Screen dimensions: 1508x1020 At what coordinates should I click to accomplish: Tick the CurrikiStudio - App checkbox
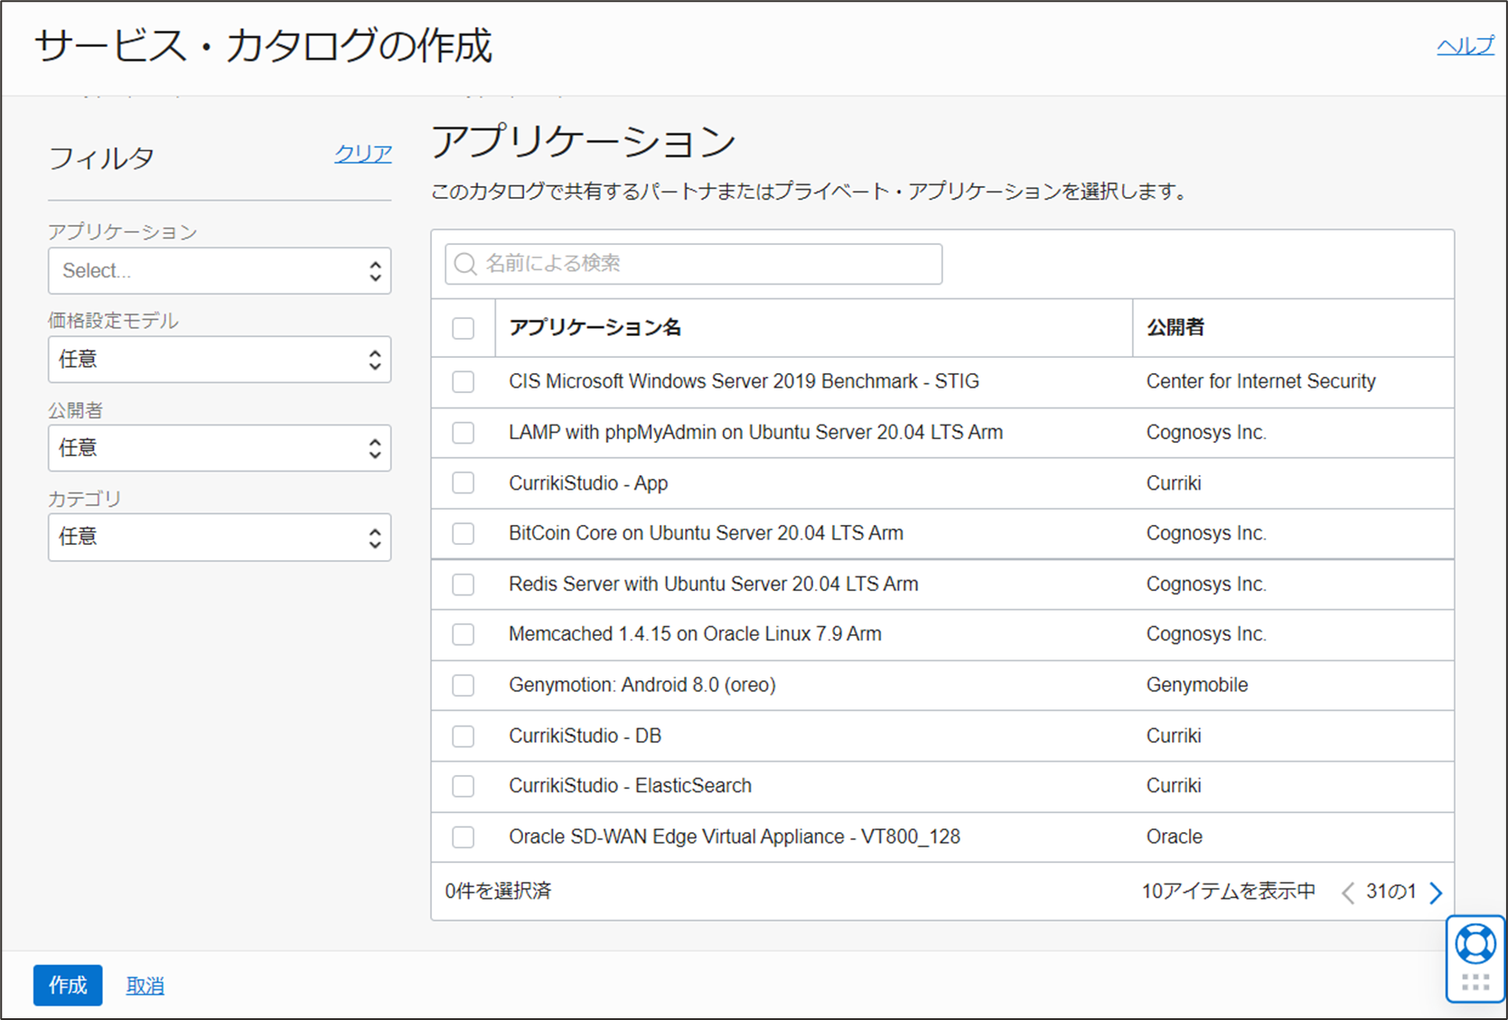(x=464, y=483)
